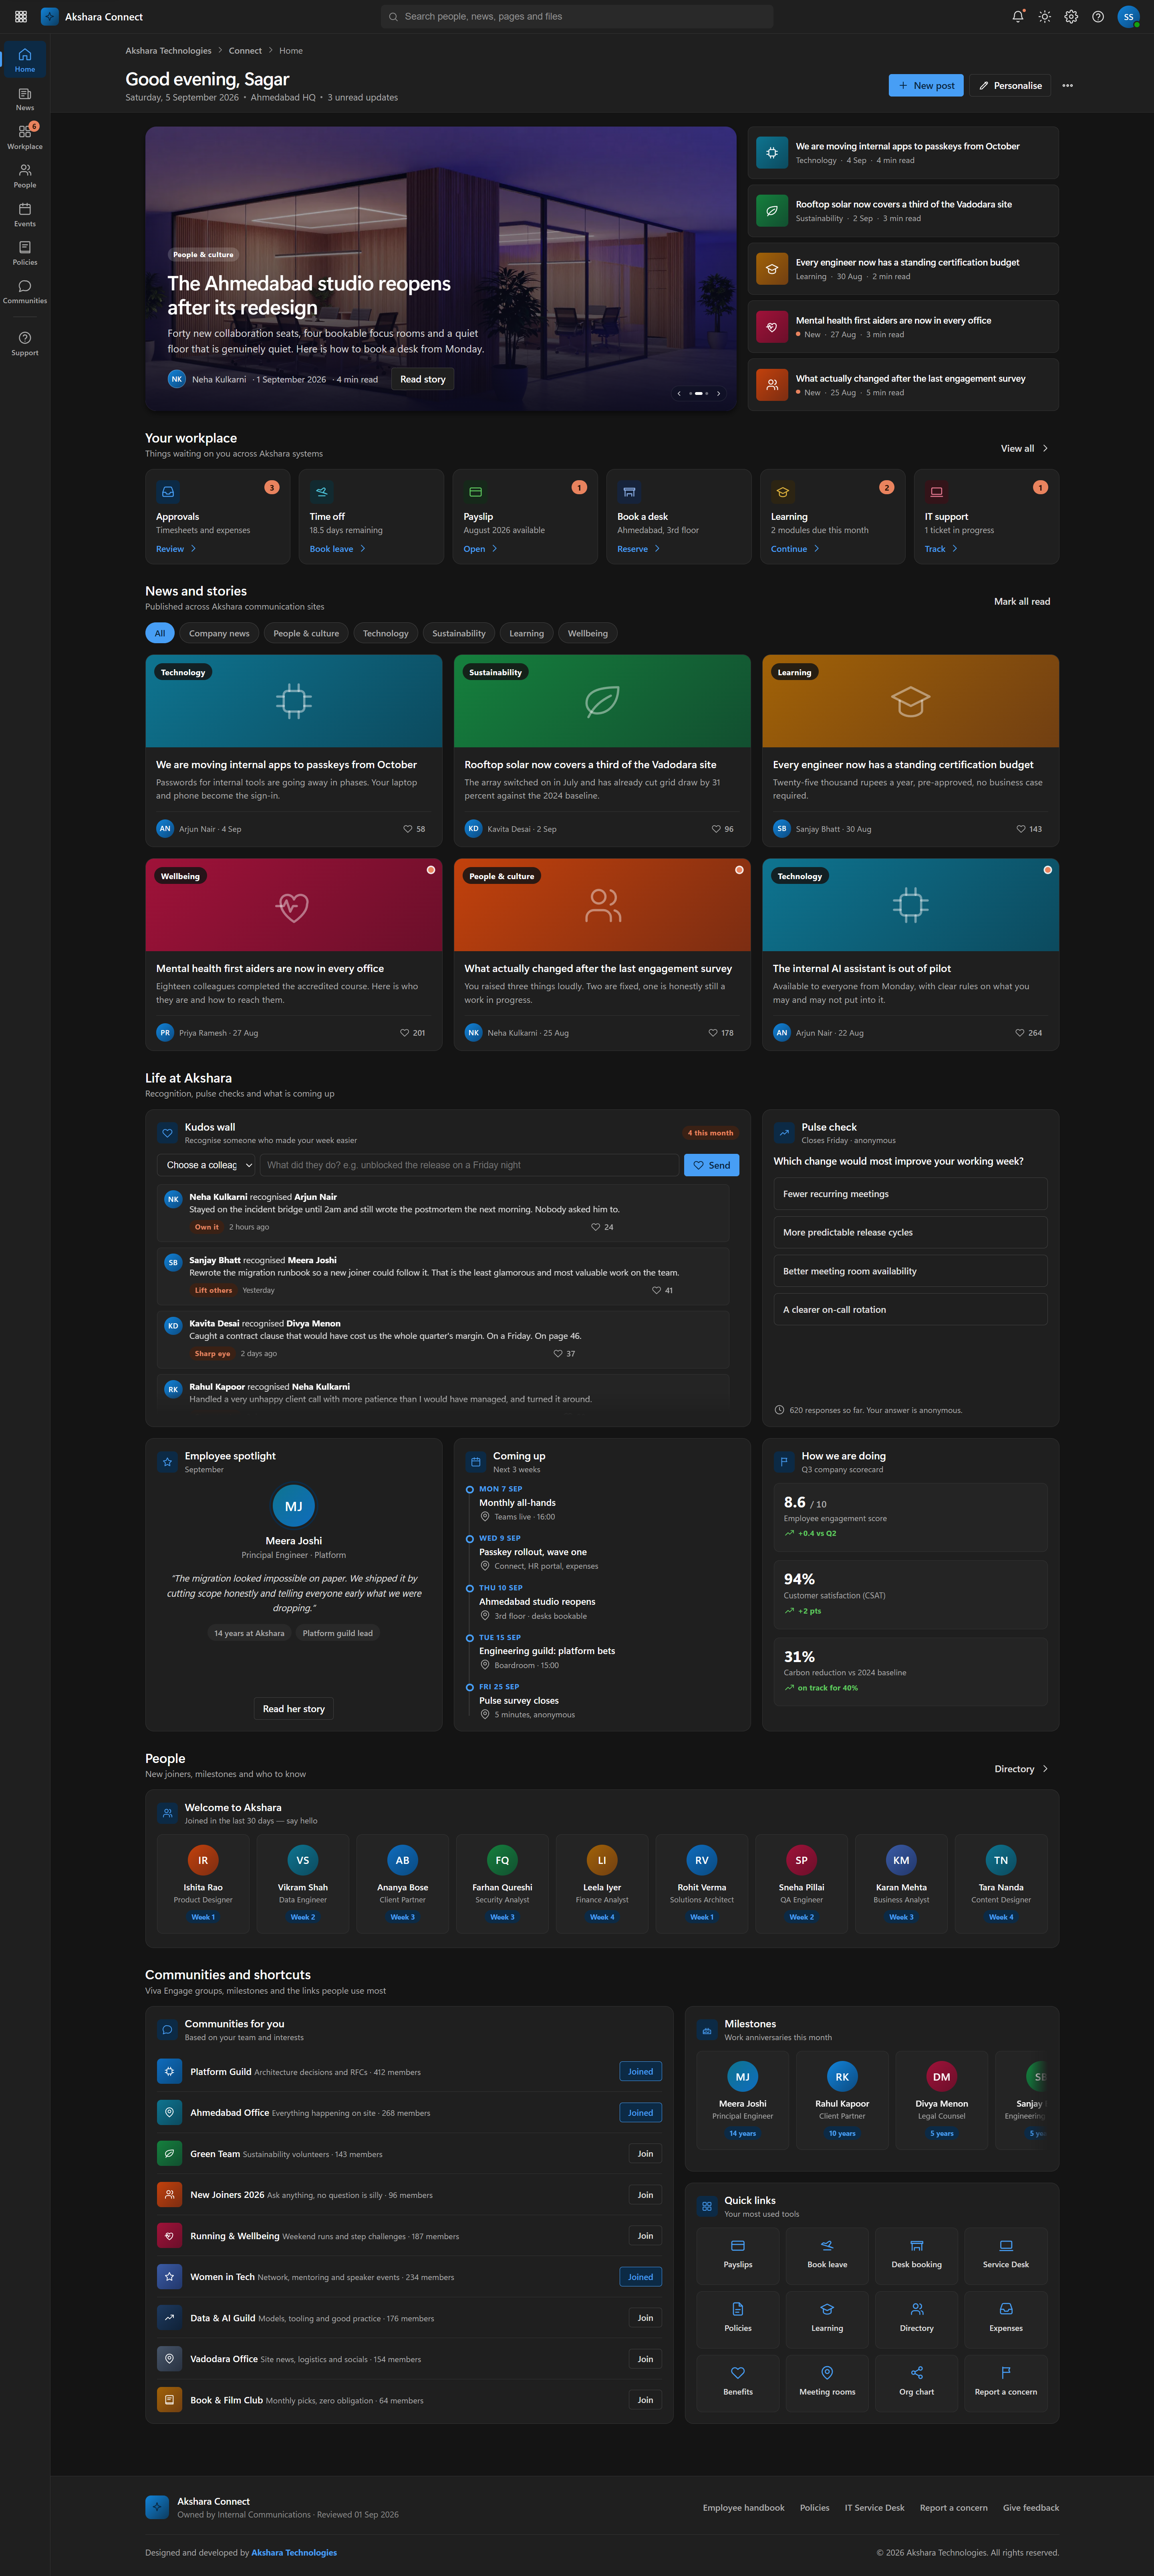Image resolution: width=1154 pixels, height=2576 pixels.
Task: Click the kudos message input
Action: click(x=470, y=1165)
